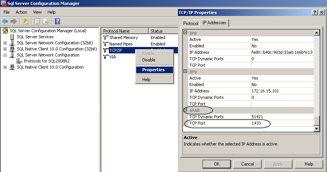Select SQL Native Client 10.0 Configuration (32bit) item
Image resolution: width=327 pixels, height=172 pixels.
click(x=57, y=49)
